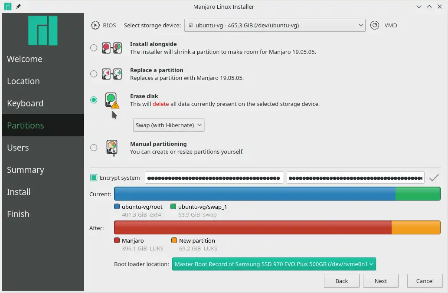Click the Manjaro logo in sidebar

coord(43,30)
